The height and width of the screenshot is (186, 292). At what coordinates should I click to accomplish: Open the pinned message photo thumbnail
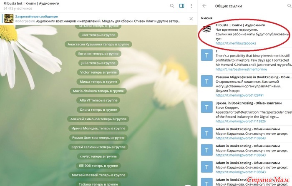9,19
